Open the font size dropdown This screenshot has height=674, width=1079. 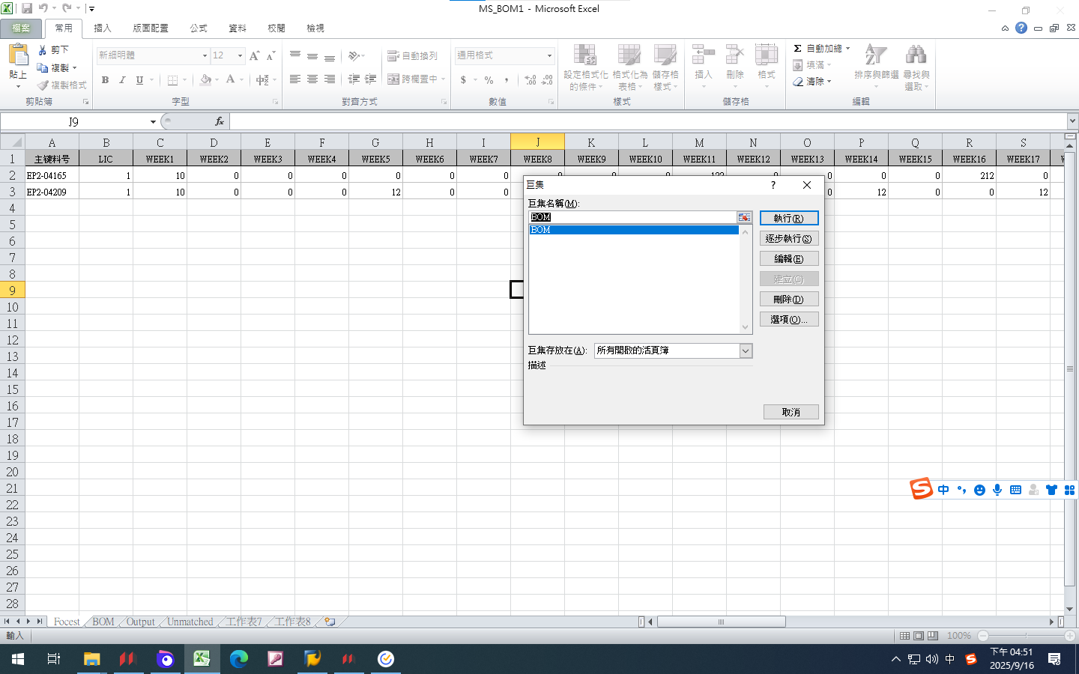240,55
